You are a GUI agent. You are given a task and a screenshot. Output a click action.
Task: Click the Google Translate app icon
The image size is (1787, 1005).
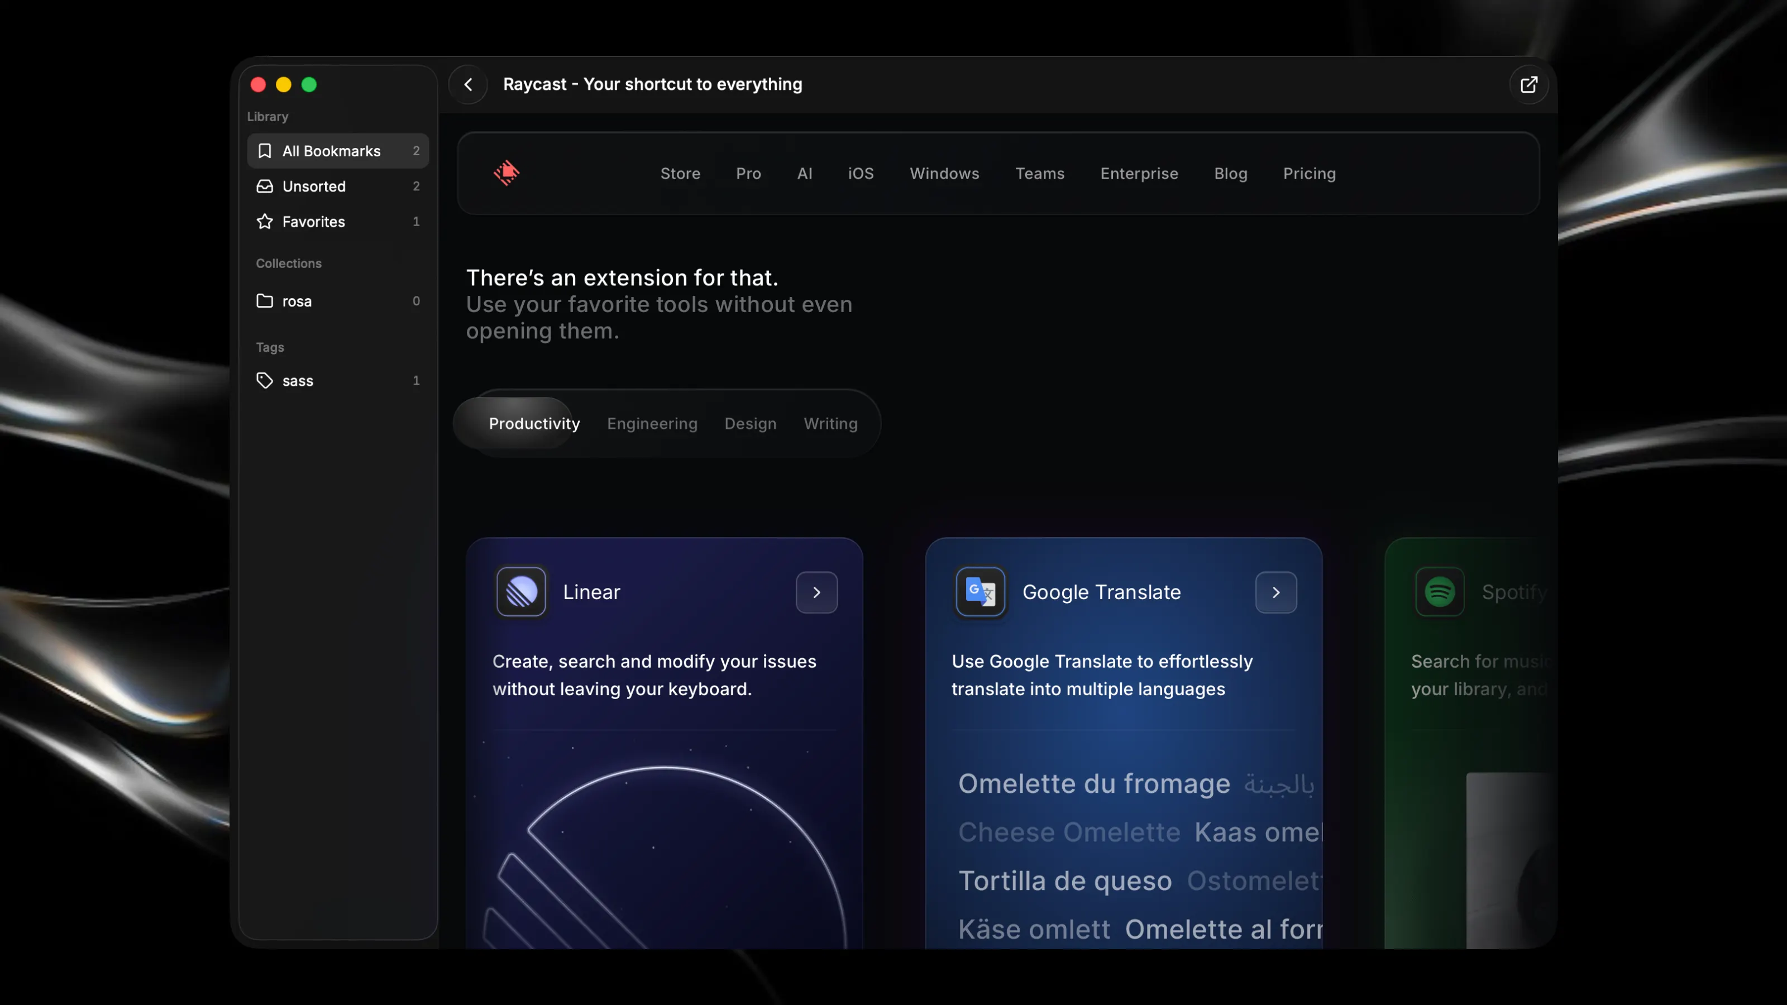[980, 592]
